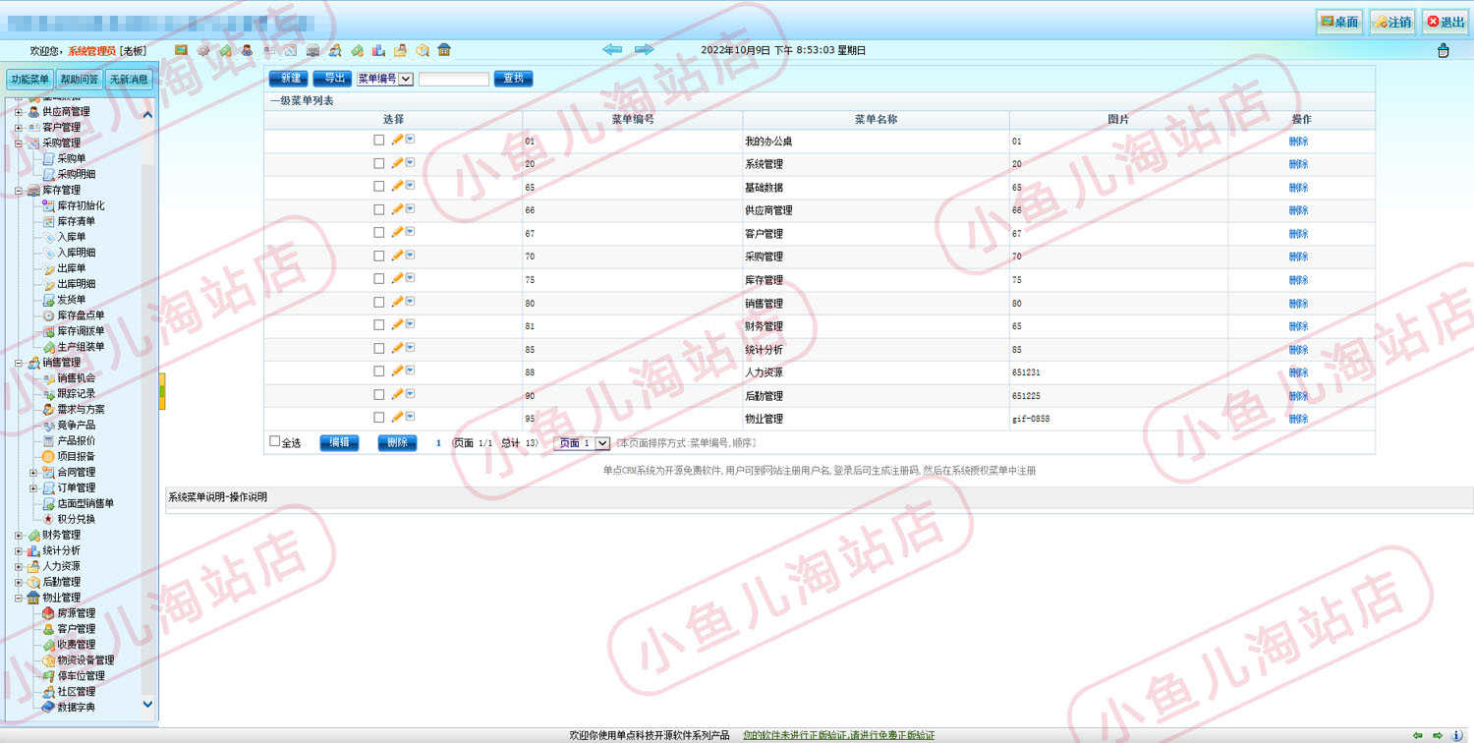This screenshot has height=743, width=1474.
Task: Collapse 采购管理 node in sidebar tree
Action: click(19, 143)
